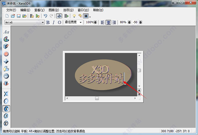Open the extrusion options cube icon

[x=6, y=46]
